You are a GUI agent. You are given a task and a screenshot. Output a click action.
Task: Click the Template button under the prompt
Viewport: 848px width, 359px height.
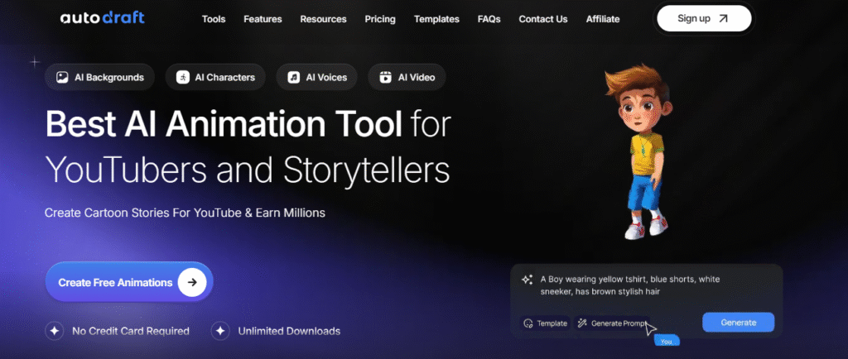click(545, 323)
